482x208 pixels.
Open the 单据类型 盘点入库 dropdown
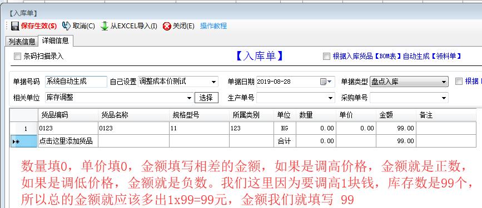click(443, 82)
